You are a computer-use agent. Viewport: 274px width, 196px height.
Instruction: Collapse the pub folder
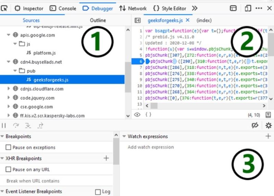tap(15, 71)
